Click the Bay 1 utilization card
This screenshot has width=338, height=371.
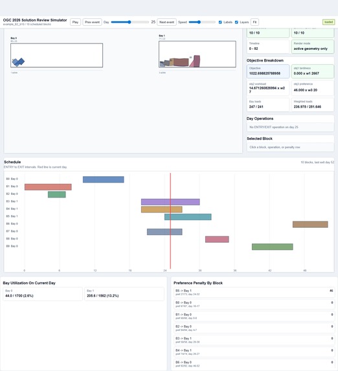pos(124,294)
